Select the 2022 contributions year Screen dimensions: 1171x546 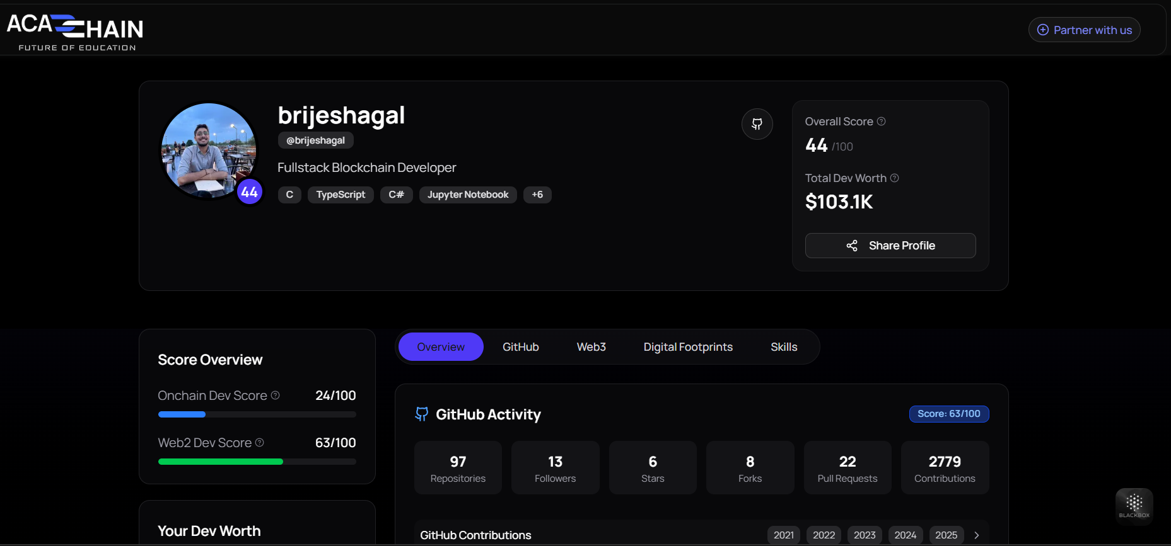[x=824, y=535]
